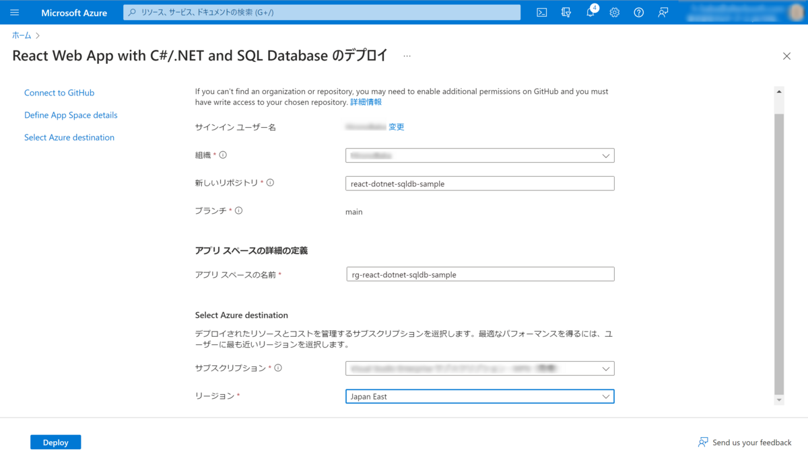Open the Cloud Shell terminal icon
This screenshot has height=466, width=808.
point(541,12)
